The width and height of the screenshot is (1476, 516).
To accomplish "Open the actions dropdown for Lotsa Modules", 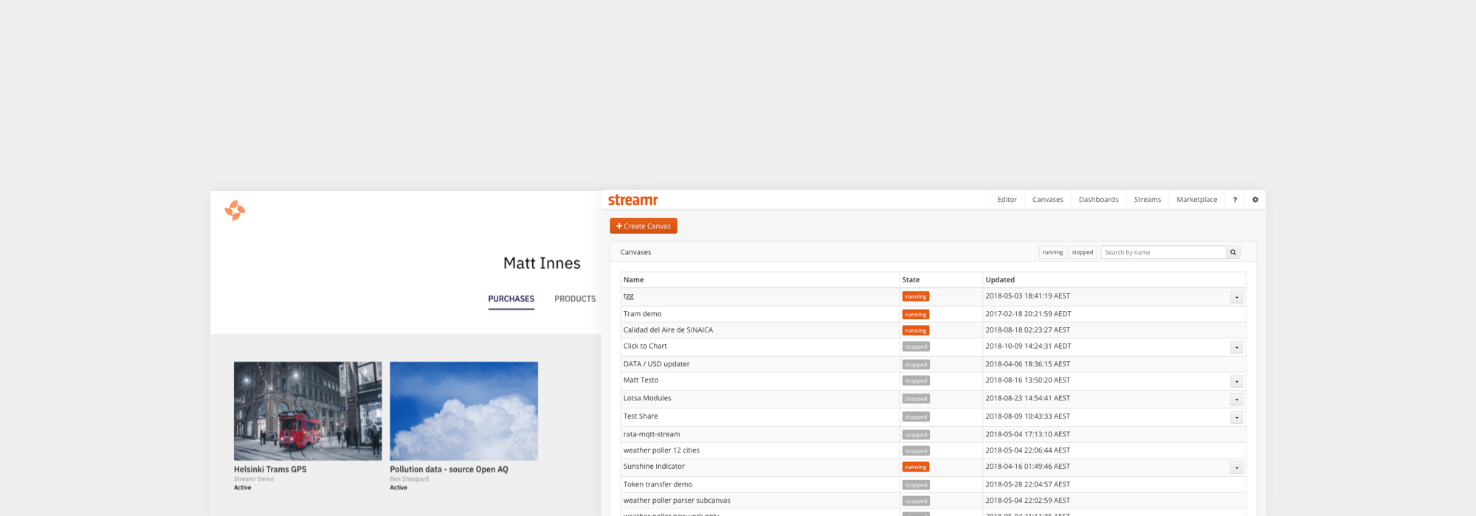I will click(x=1237, y=400).
